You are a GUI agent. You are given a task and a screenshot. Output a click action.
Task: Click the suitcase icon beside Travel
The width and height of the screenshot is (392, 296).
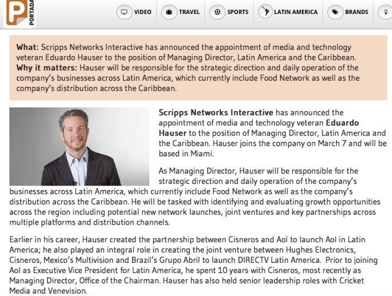click(169, 12)
